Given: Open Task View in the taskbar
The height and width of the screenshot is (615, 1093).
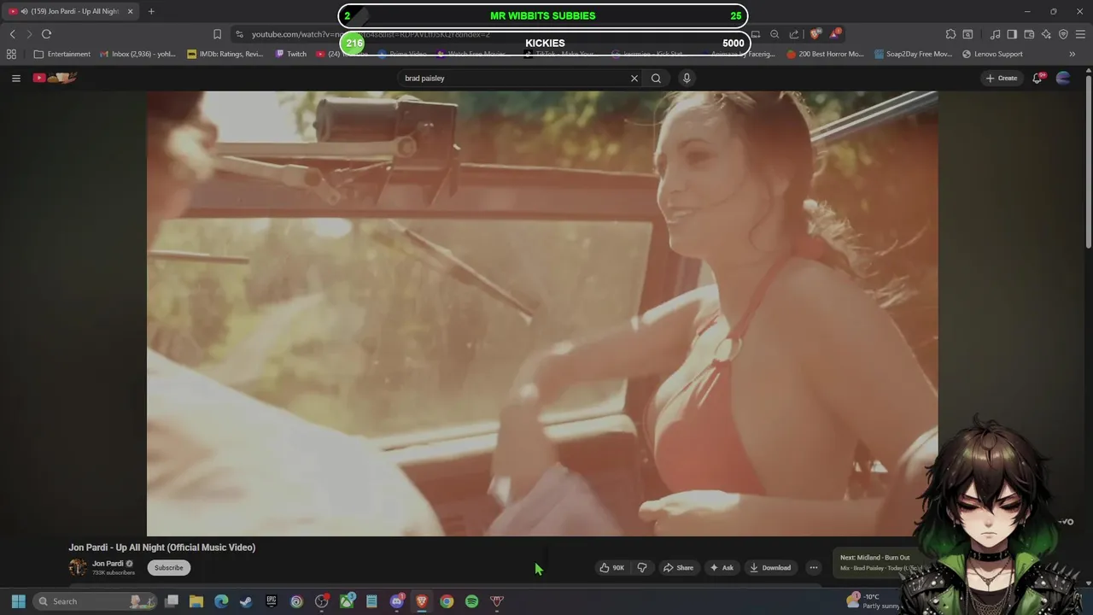Looking at the screenshot, I should point(172,601).
